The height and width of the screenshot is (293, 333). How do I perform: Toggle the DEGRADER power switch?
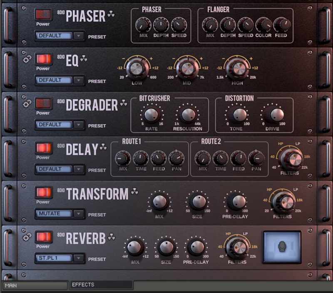(x=44, y=103)
